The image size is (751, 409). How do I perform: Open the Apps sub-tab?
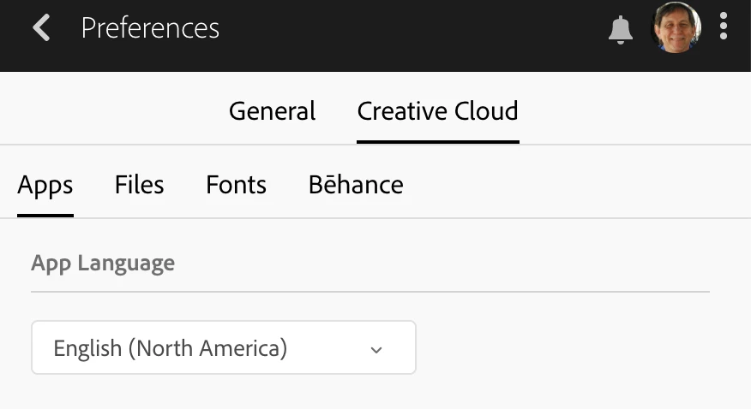(45, 185)
